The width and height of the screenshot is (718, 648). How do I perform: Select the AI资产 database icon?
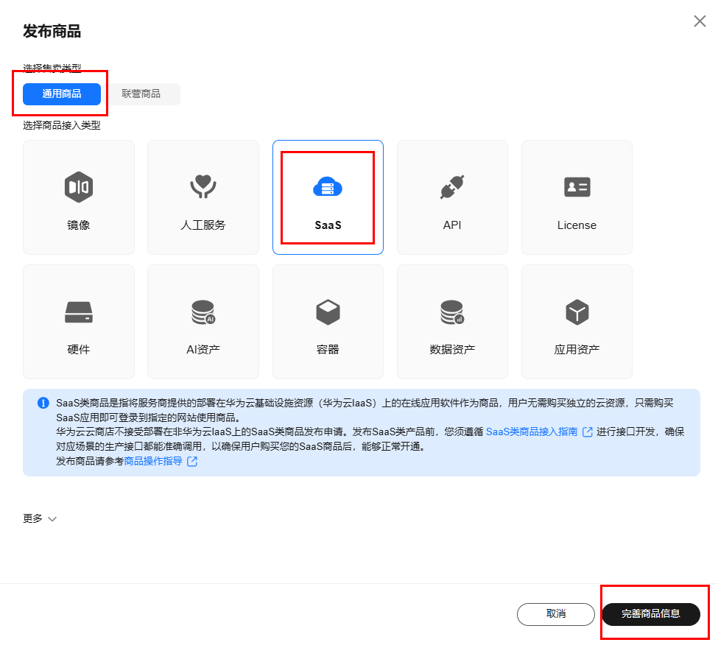point(203,312)
